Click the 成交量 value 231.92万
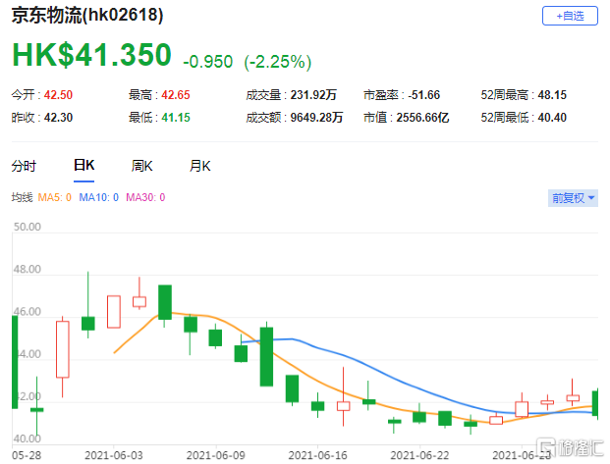The image size is (610, 464). 313,95
